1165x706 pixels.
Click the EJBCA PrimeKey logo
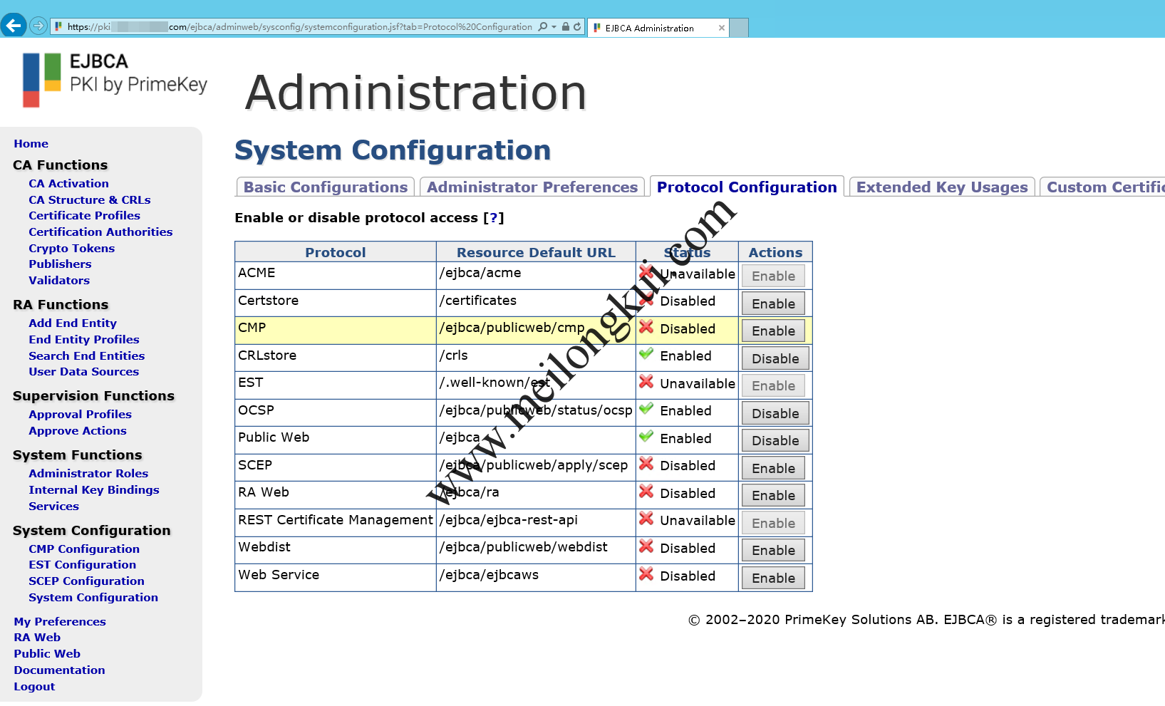point(115,79)
